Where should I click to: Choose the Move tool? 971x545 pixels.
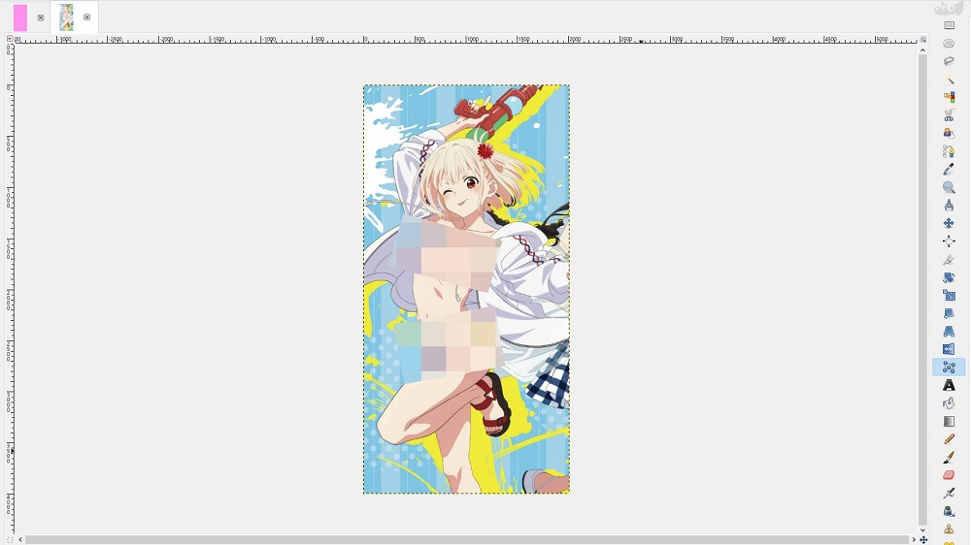949,224
